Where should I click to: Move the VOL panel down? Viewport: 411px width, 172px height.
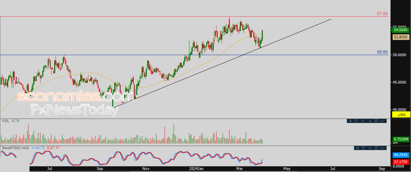coord(369,121)
